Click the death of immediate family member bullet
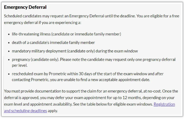 53,42
